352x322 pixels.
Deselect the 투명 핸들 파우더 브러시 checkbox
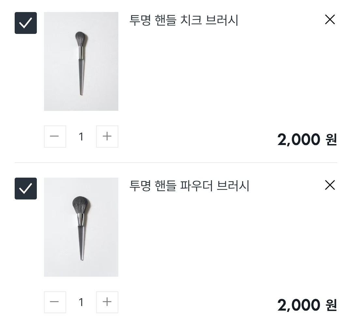coord(26,189)
